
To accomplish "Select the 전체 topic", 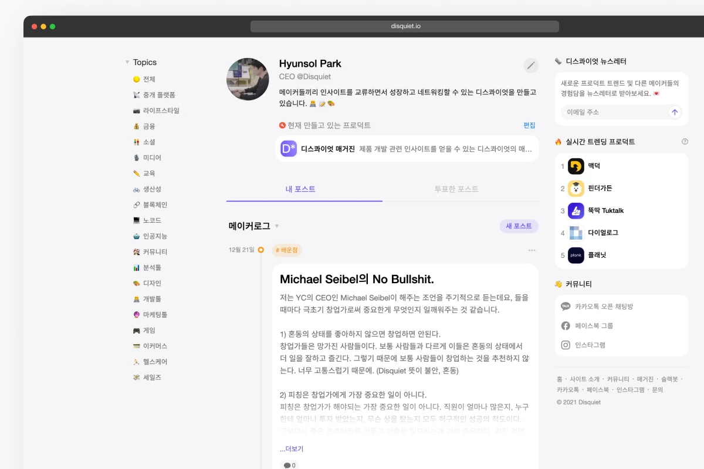I will [x=144, y=79].
